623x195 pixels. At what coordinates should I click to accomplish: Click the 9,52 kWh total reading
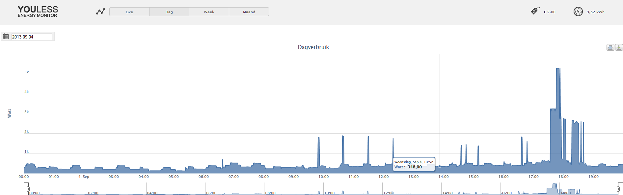tap(595, 12)
